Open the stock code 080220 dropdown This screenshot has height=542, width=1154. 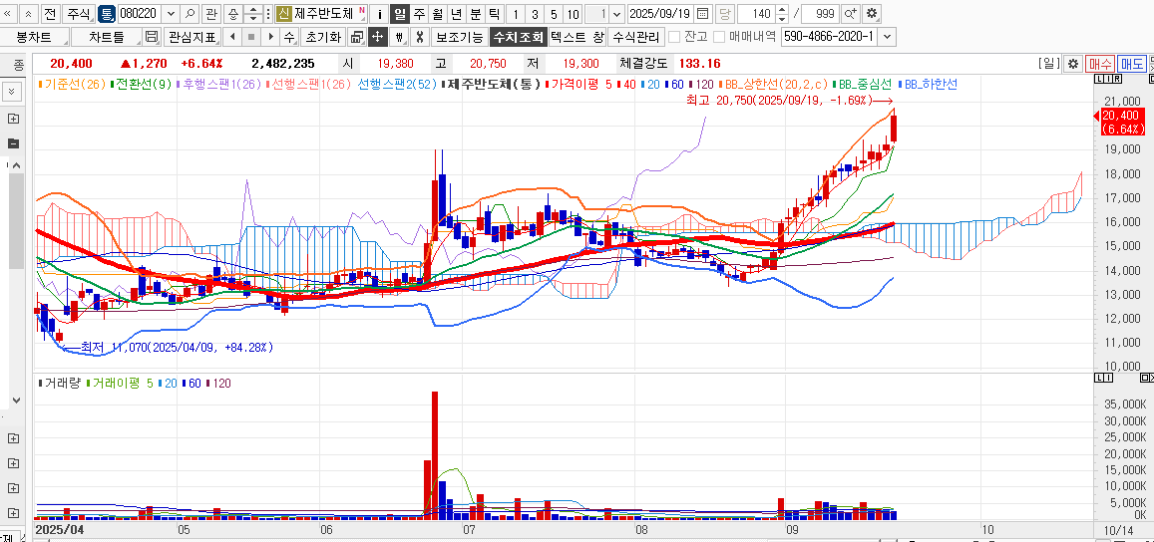pyautogui.click(x=169, y=14)
